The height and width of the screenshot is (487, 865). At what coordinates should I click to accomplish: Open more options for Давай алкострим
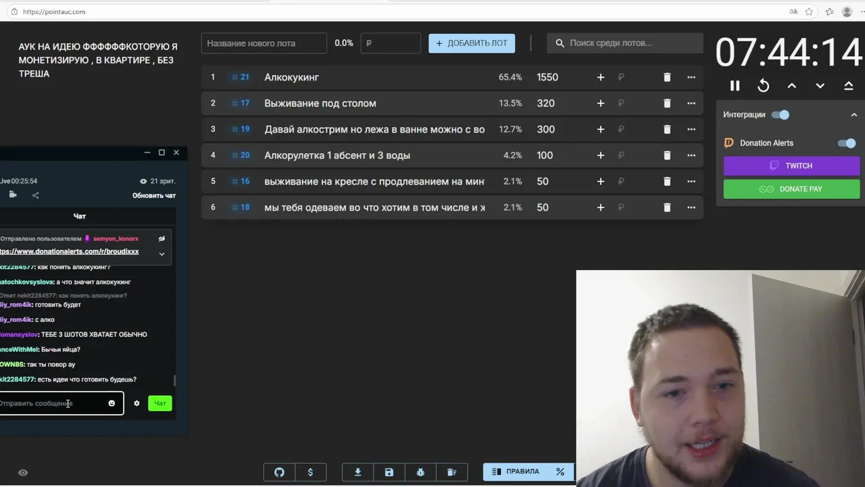tap(691, 129)
